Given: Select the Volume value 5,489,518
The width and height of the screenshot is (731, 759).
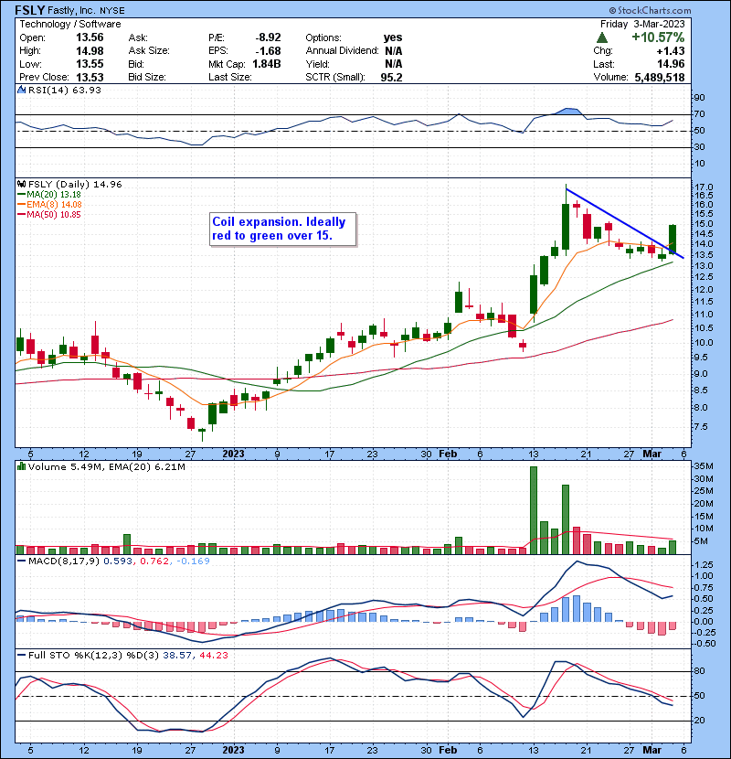Looking at the screenshot, I should click(x=660, y=77).
